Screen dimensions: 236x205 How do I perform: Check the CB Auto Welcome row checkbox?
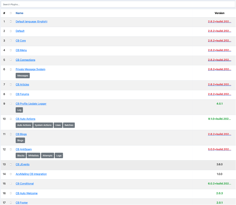click(11, 193)
